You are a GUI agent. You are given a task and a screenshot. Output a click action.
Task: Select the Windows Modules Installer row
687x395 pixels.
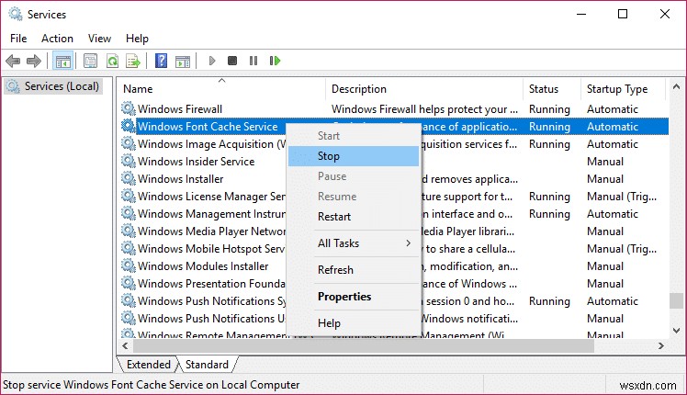[393, 266]
